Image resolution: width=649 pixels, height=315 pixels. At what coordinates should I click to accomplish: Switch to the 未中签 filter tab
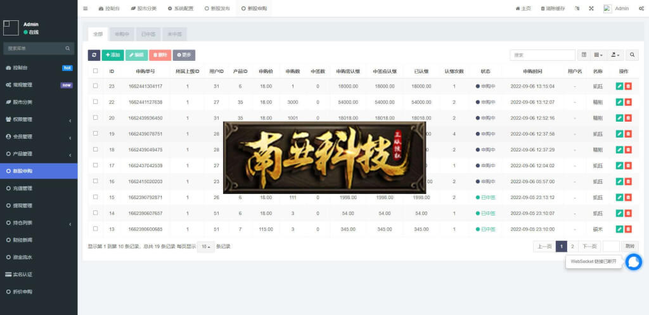(x=174, y=34)
